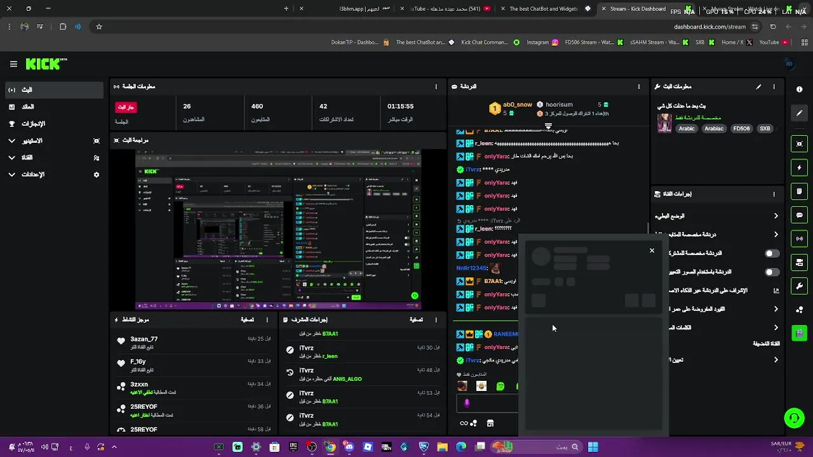Click the lightning activity icon in the right toolbar
Viewport: 813px width, 457px height.
point(800,168)
